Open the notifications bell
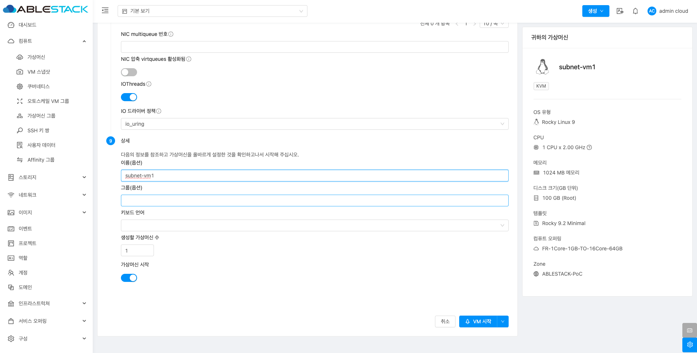697x353 pixels. (x=635, y=11)
